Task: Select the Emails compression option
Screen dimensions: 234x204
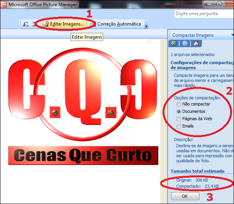Action: point(185,126)
